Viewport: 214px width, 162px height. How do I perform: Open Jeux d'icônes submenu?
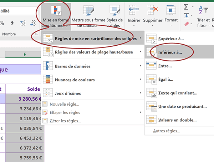pyautogui.click(x=93, y=93)
